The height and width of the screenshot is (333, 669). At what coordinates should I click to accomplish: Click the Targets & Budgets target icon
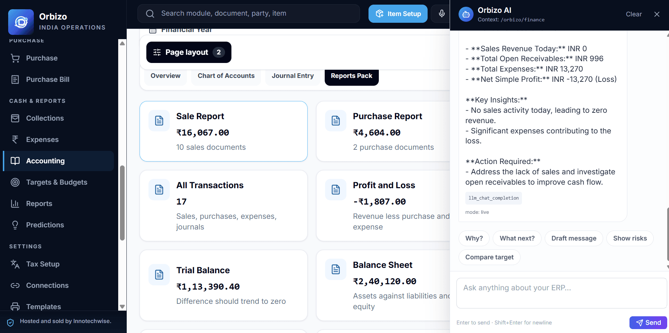click(15, 182)
